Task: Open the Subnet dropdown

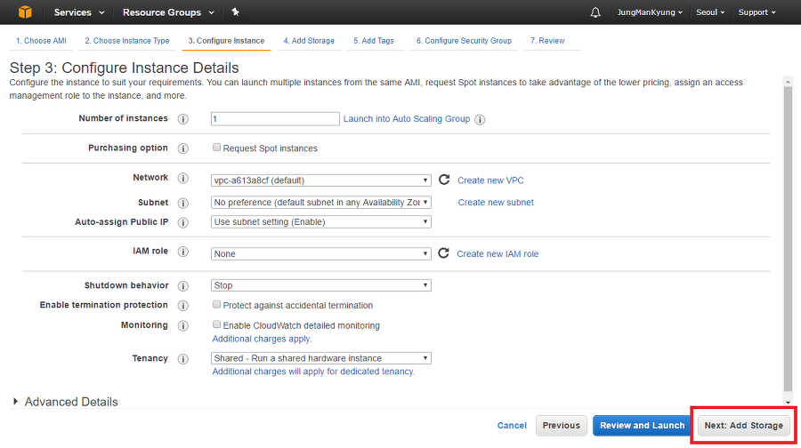Action: pos(321,203)
